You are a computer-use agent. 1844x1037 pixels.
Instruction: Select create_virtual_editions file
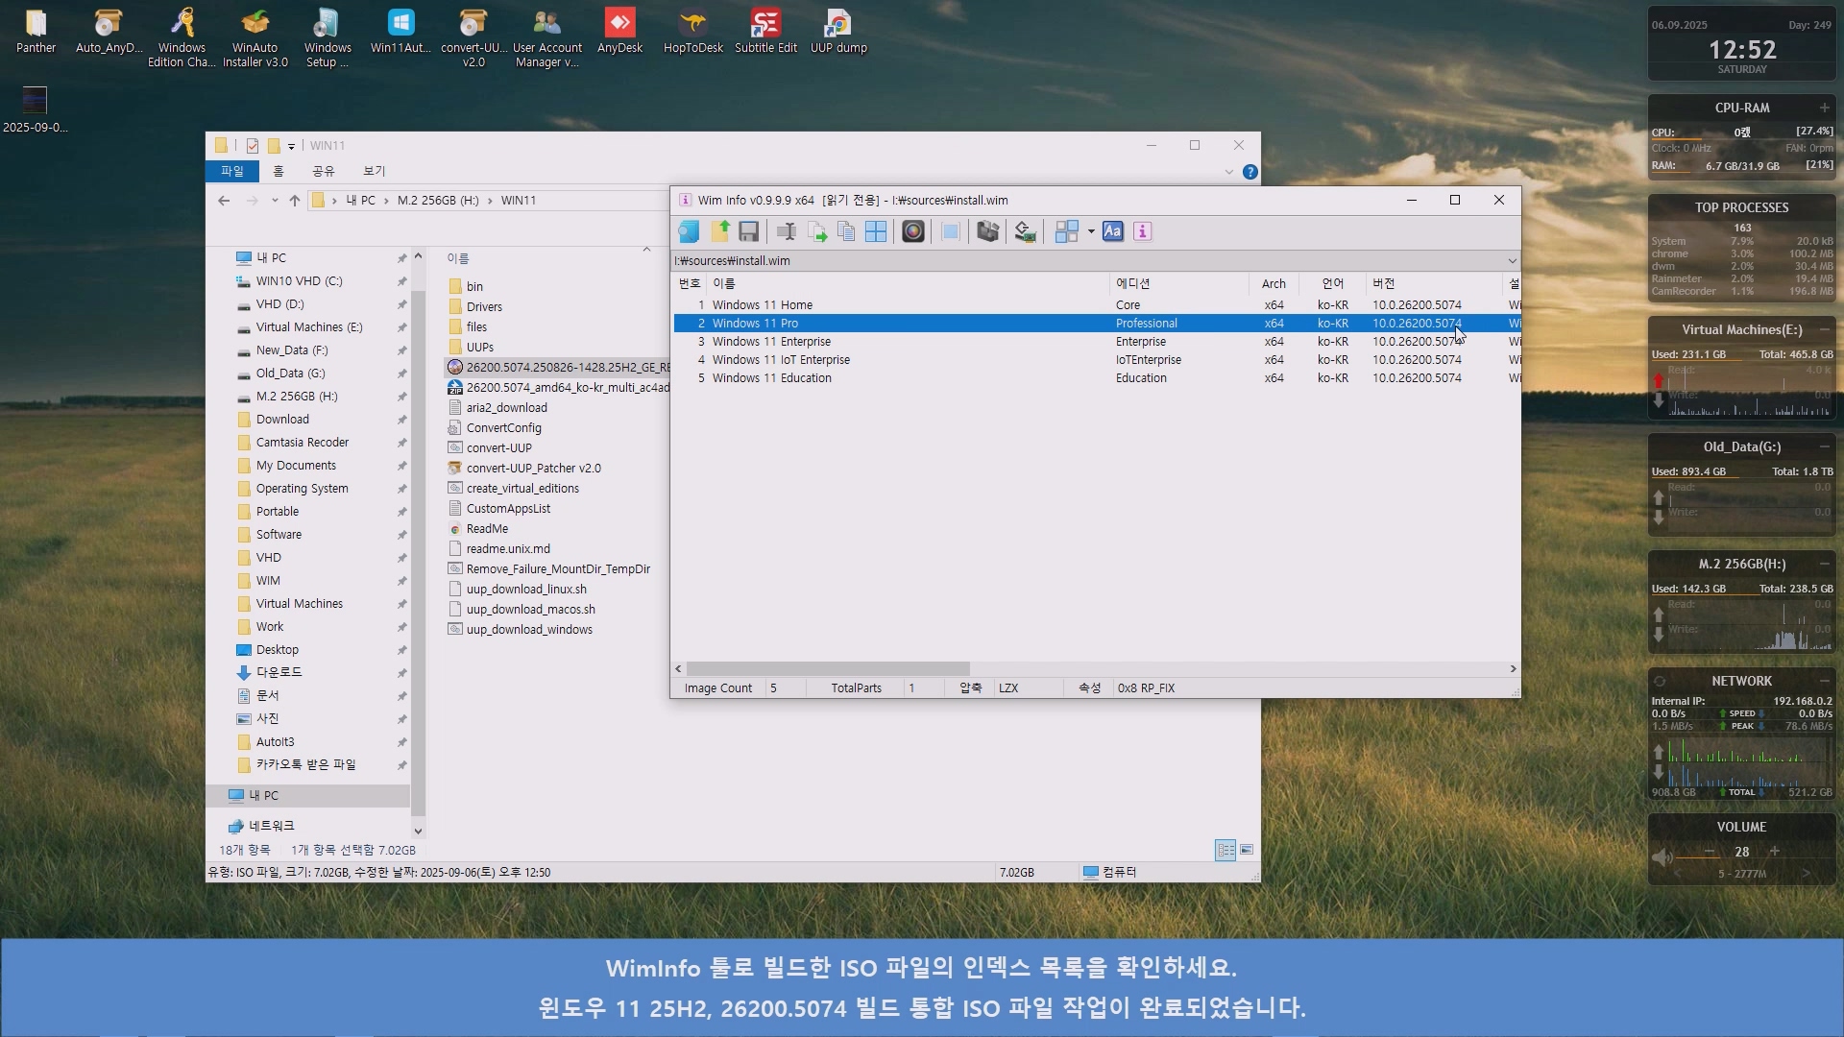point(522,489)
